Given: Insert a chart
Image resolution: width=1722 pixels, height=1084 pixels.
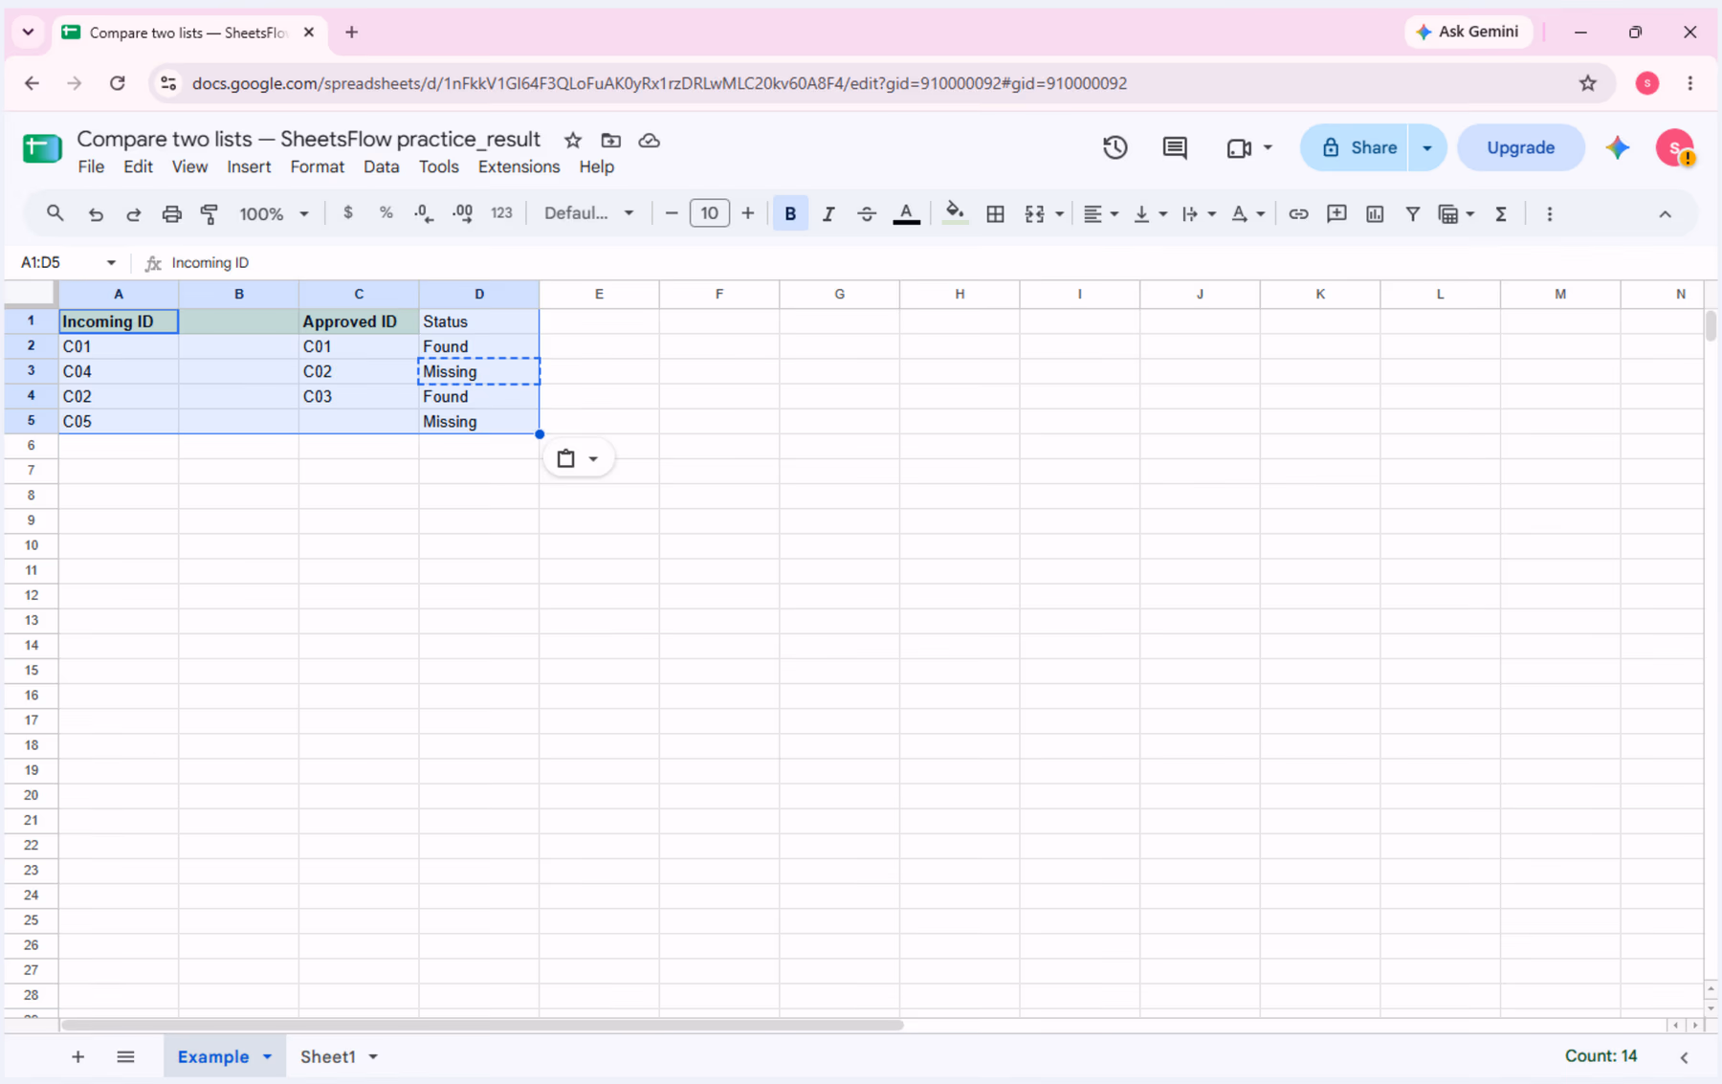Looking at the screenshot, I should tap(1375, 214).
